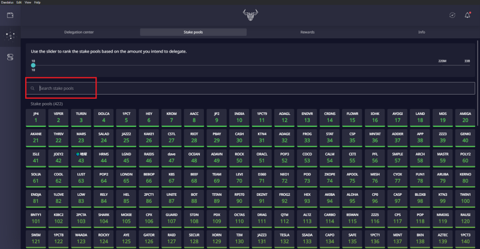
Task: Open the View menu
Action: tap(28, 2)
